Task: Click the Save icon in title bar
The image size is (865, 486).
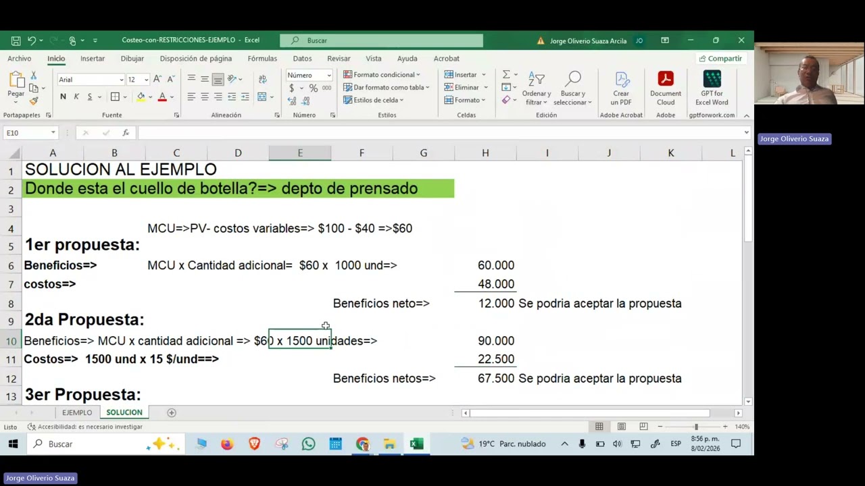Action: 16,40
